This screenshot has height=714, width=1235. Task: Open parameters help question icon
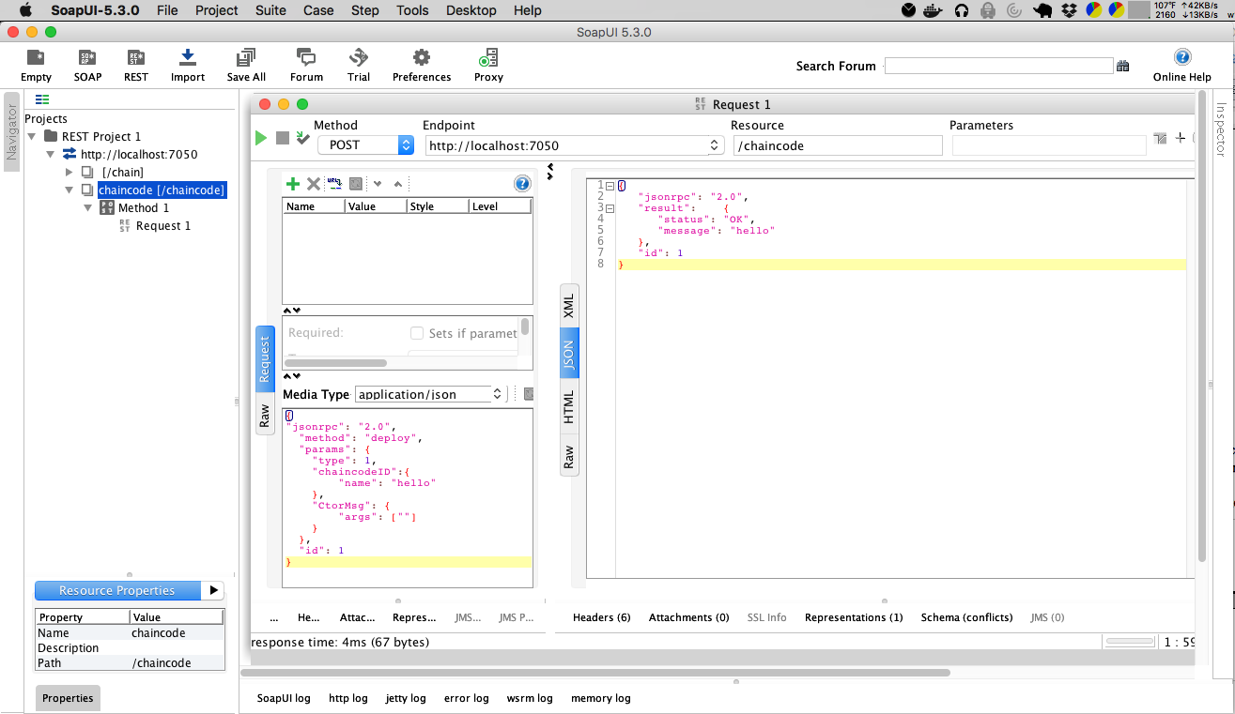pos(522,184)
